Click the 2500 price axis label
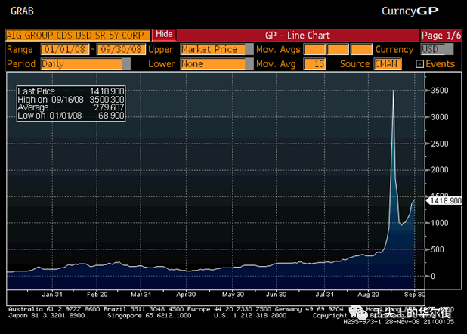Screen dimensions: 467x334 tap(440, 144)
